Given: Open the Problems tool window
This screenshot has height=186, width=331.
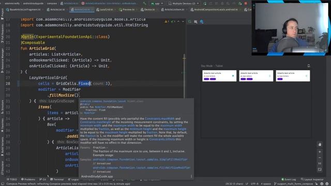Looking at the screenshot, I should (x=28, y=179).
